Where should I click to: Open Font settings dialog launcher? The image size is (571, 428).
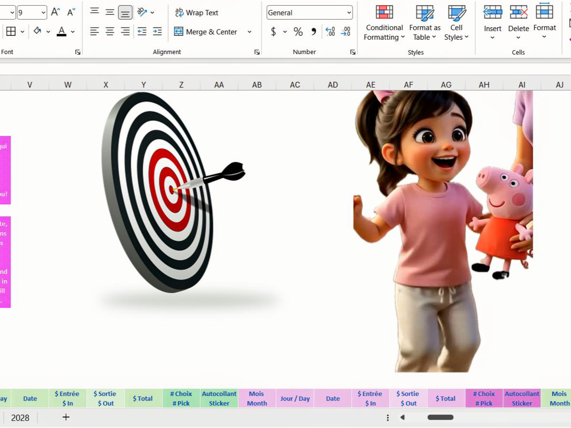78,52
